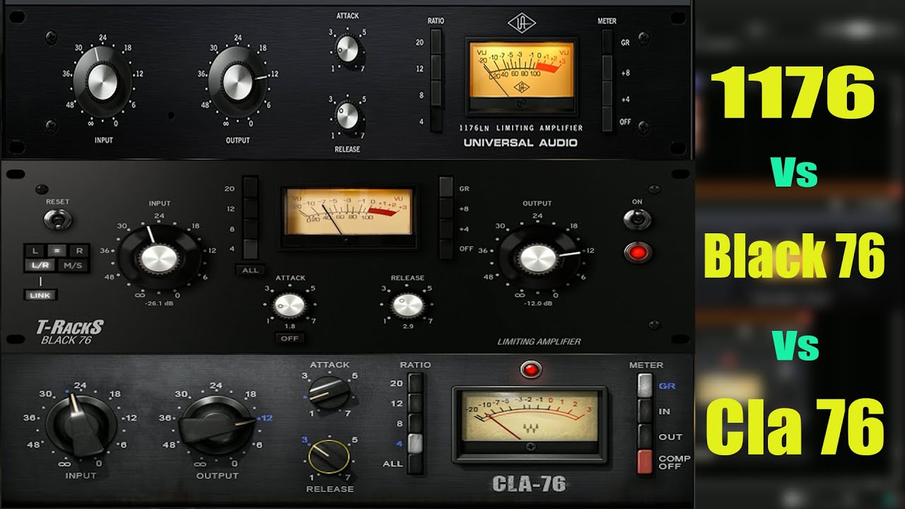Choose L/R mode on Black 76
This screenshot has width=905, height=509.
pos(40,265)
